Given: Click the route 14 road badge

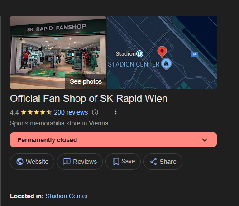Looking at the screenshot, I should (194, 54).
